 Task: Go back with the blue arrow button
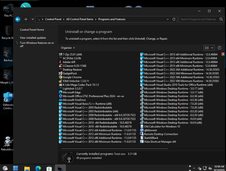pyautogui.click(x=18, y=19)
